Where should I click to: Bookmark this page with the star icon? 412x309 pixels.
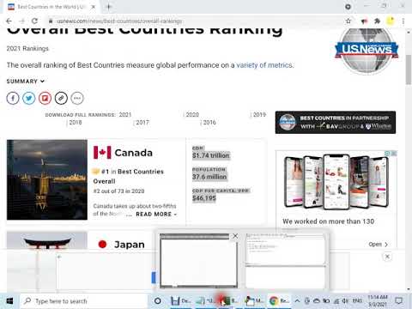348,21
